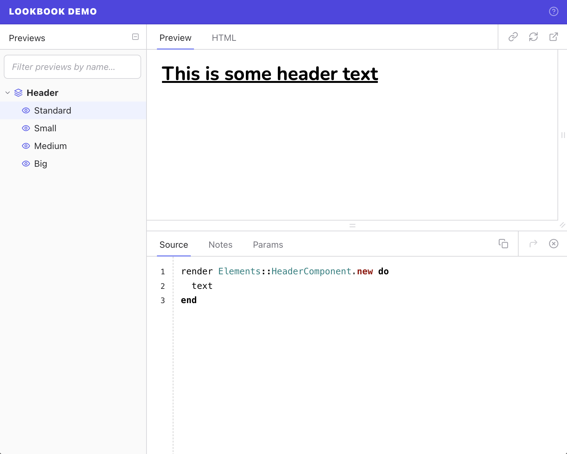This screenshot has width=567, height=454.
Task: Click the eye icon next to Medium
Action: (x=26, y=146)
